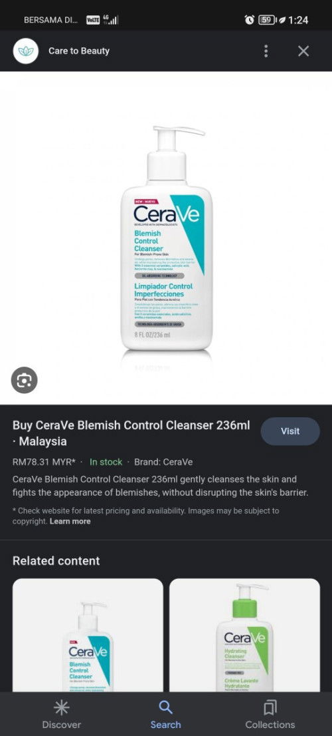The height and width of the screenshot is (736, 332).
Task: Tap the Care to Beauty site logo
Action: tap(26, 51)
